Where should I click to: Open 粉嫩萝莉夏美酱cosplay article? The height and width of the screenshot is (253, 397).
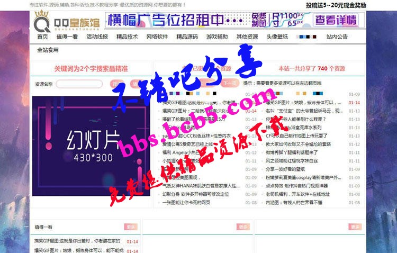303,177
